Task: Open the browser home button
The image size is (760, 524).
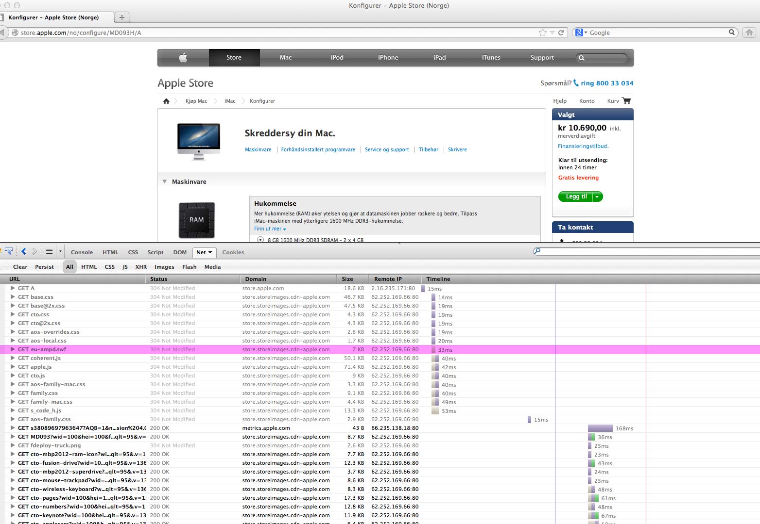Action: [x=749, y=33]
